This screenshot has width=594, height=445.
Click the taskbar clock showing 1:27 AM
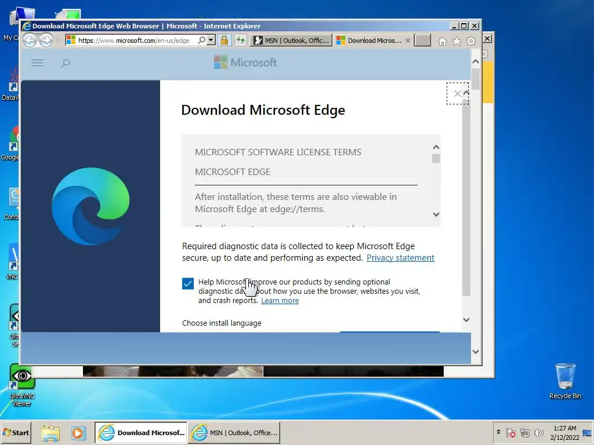[x=565, y=432]
